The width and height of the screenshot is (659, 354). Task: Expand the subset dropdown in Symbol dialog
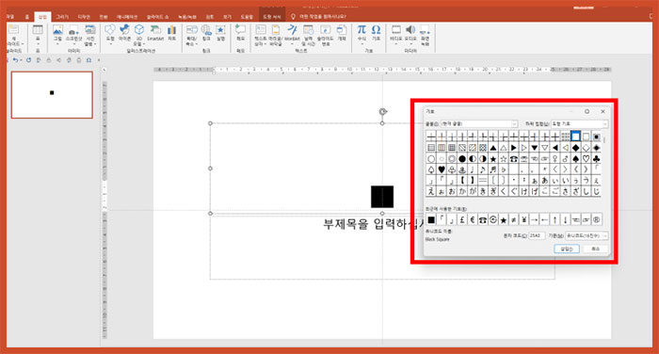pyautogui.click(x=604, y=124)
